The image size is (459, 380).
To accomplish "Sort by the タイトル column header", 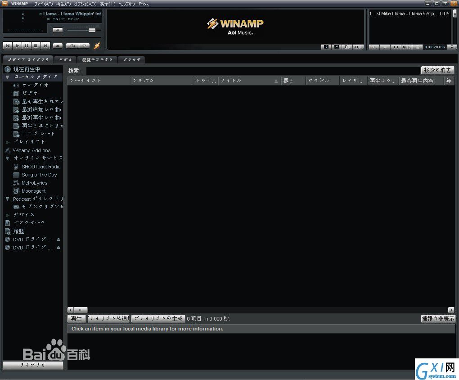I will (x=249, y=81).
